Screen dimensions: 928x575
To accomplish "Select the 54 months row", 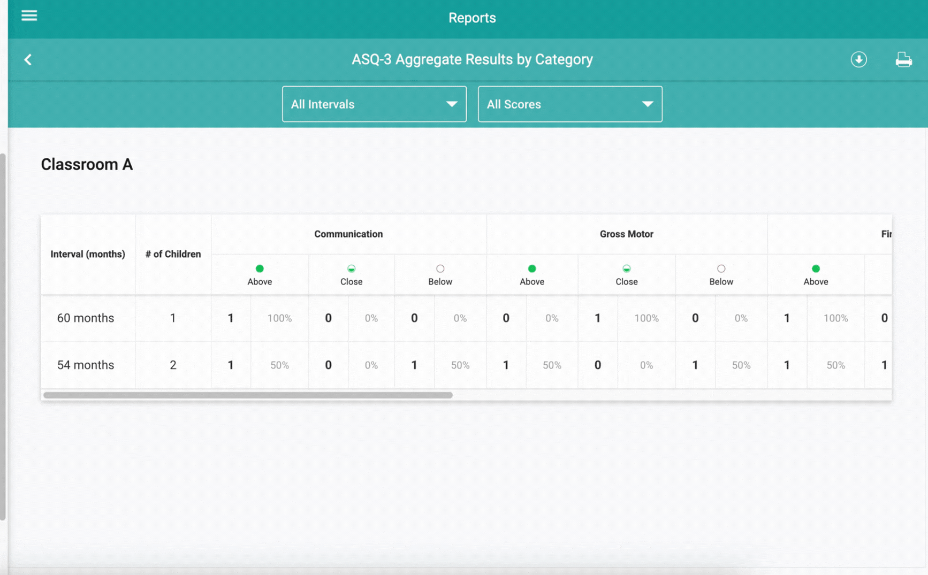I will (x=466, y=365).
